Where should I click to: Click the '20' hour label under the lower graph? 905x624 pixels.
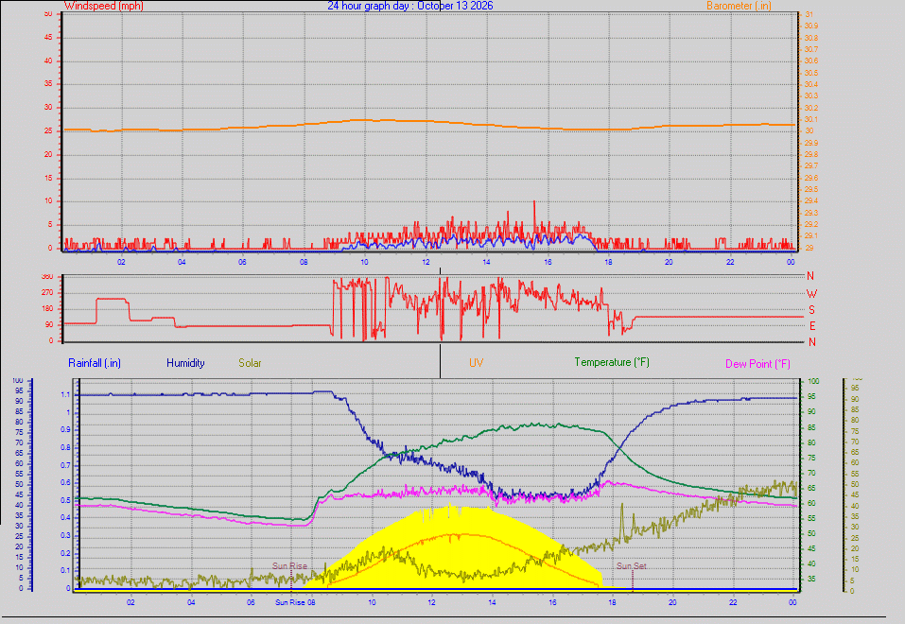click(672, 602)
